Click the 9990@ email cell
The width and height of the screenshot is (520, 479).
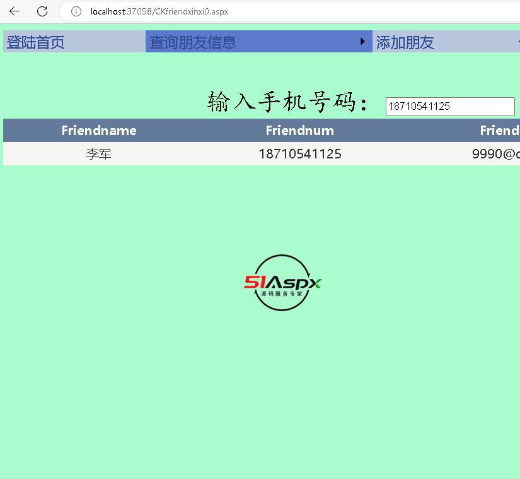tap(496, 154)
